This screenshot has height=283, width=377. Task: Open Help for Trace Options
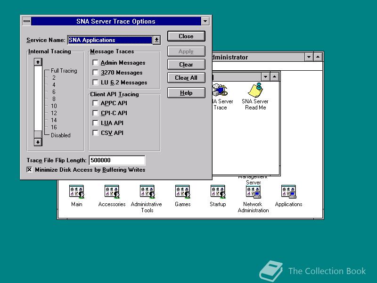(186, 93)
